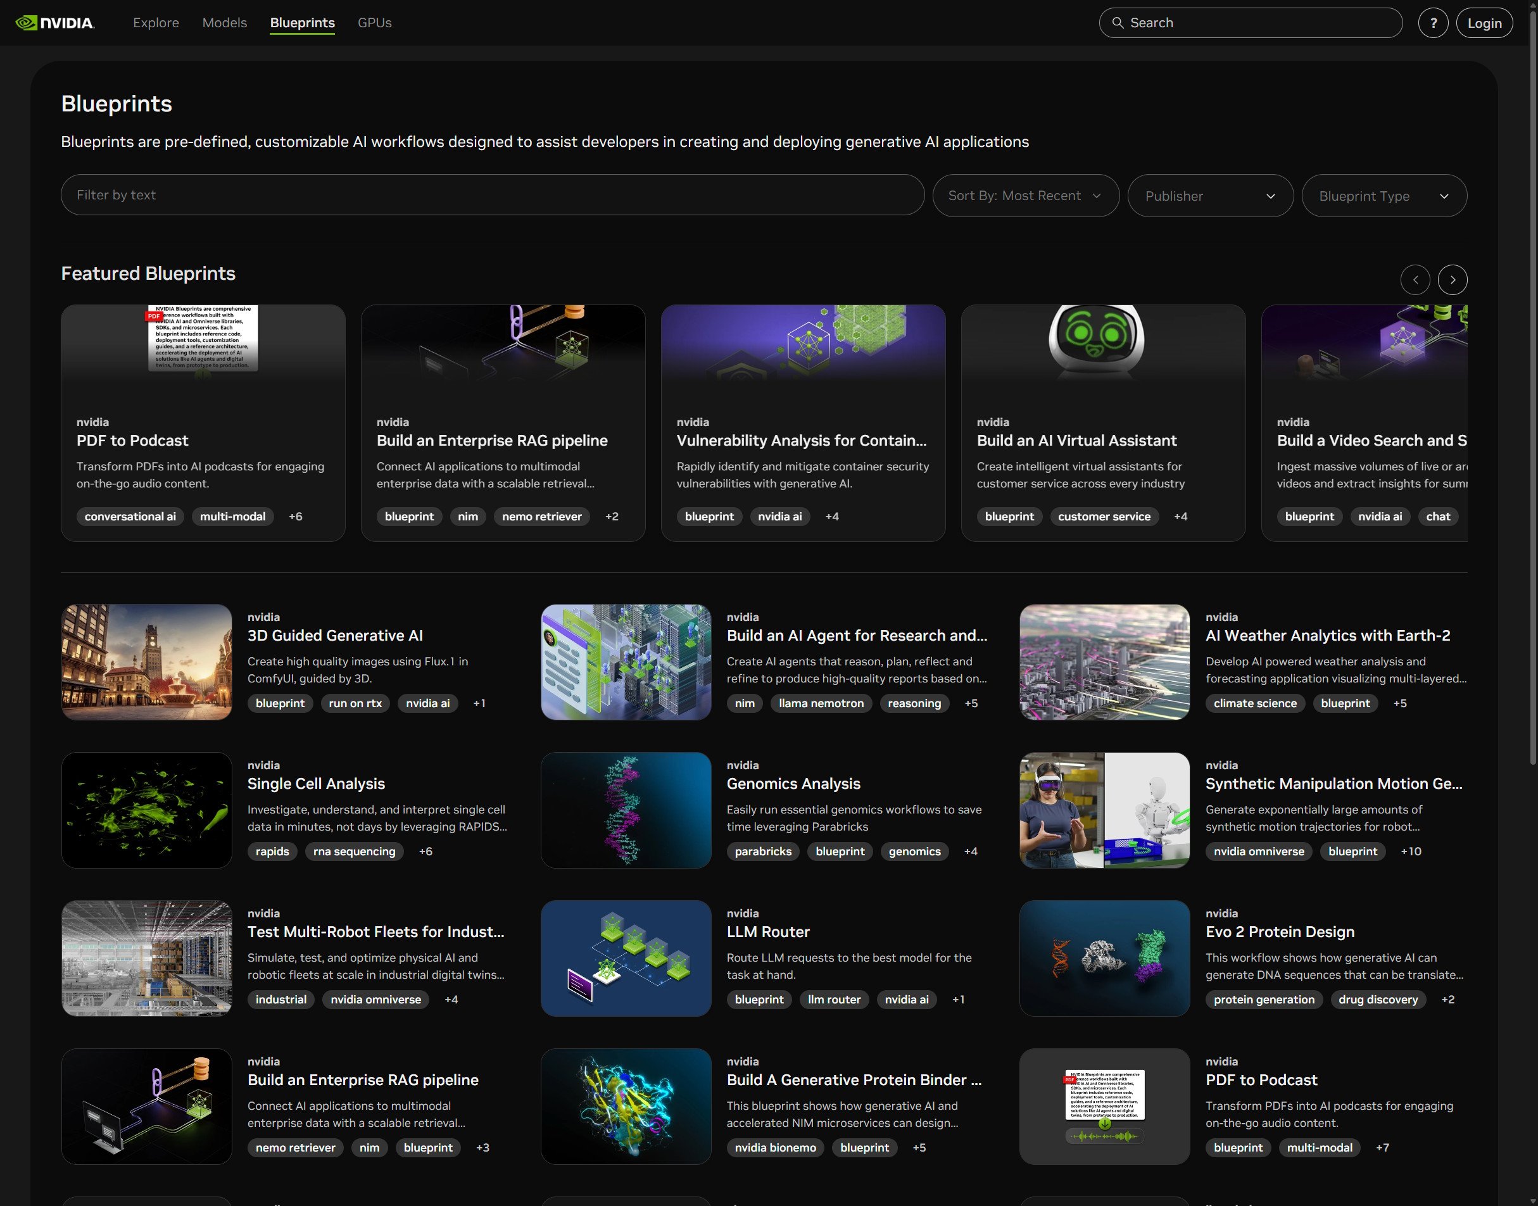The width and height of the screenshot is (1538, 1206).
Task: Open the GPUs section
Action: (x=374, y=23)
